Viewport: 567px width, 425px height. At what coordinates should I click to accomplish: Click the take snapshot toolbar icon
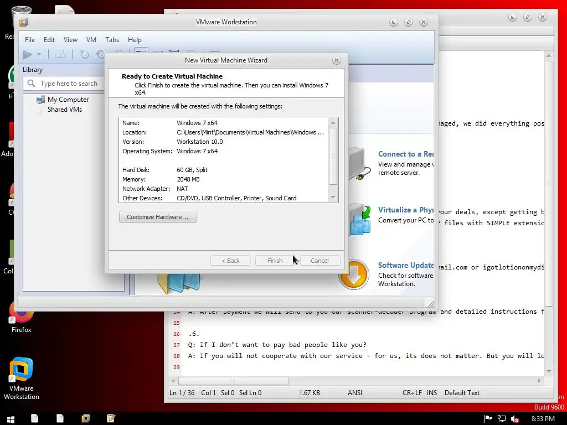(x=84, y=55)
